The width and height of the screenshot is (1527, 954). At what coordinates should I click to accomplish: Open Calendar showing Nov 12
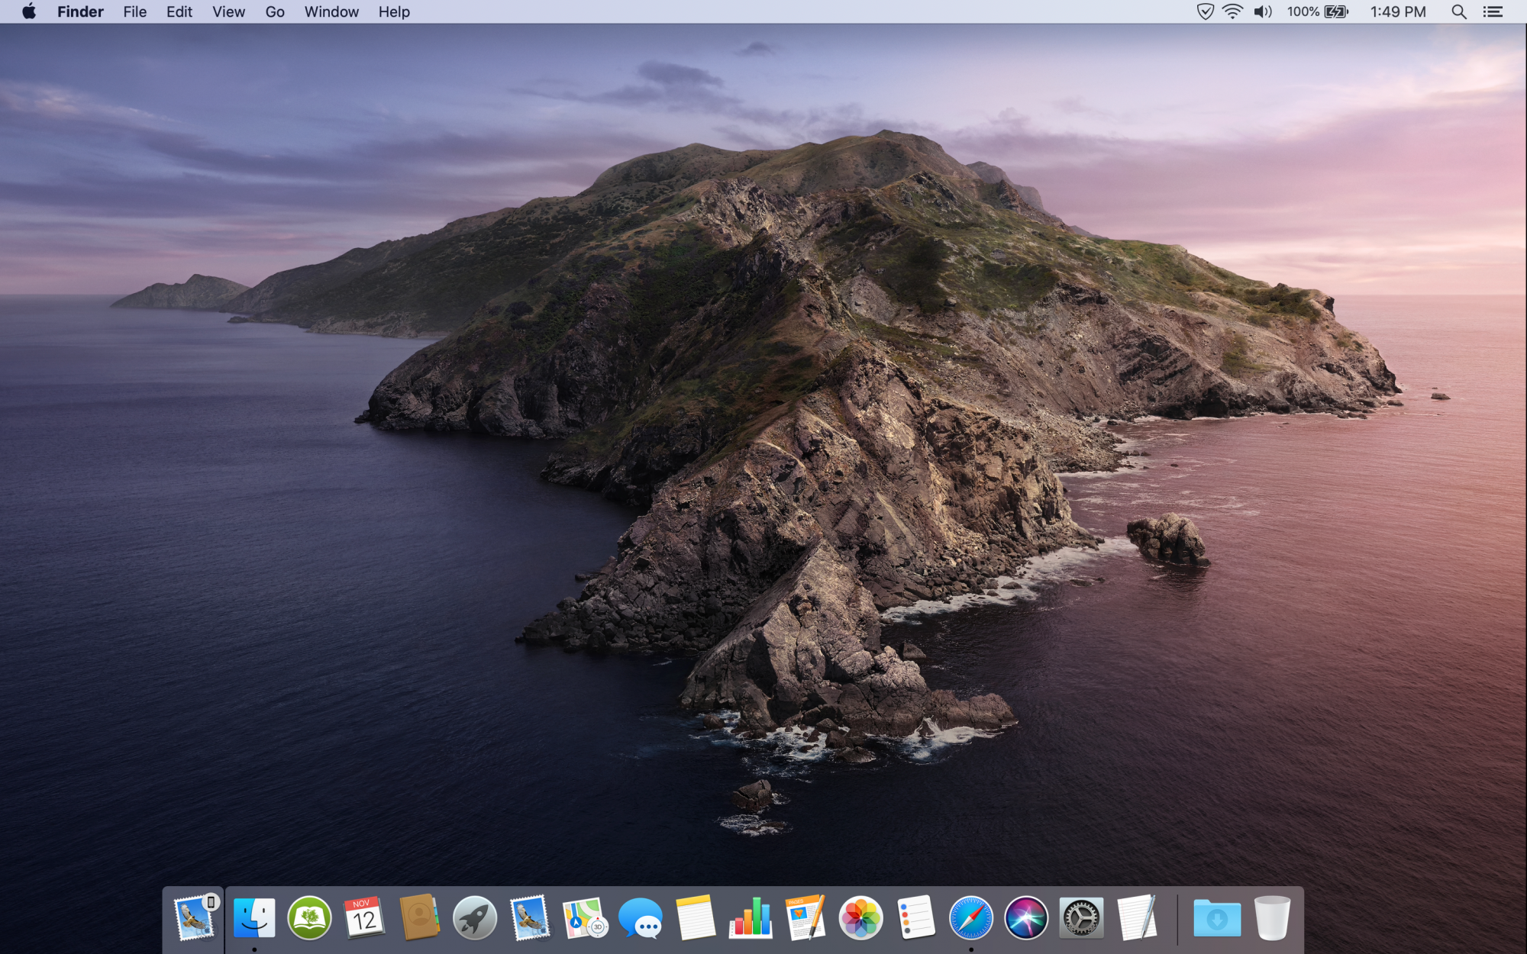coord(364,917)
